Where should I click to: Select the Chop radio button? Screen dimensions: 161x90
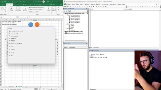(x=10, y=56)
